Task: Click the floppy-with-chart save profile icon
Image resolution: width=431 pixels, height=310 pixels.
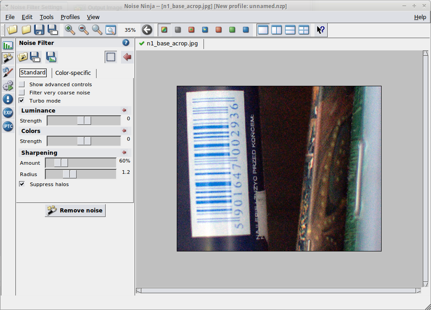Action: point(51,57)
